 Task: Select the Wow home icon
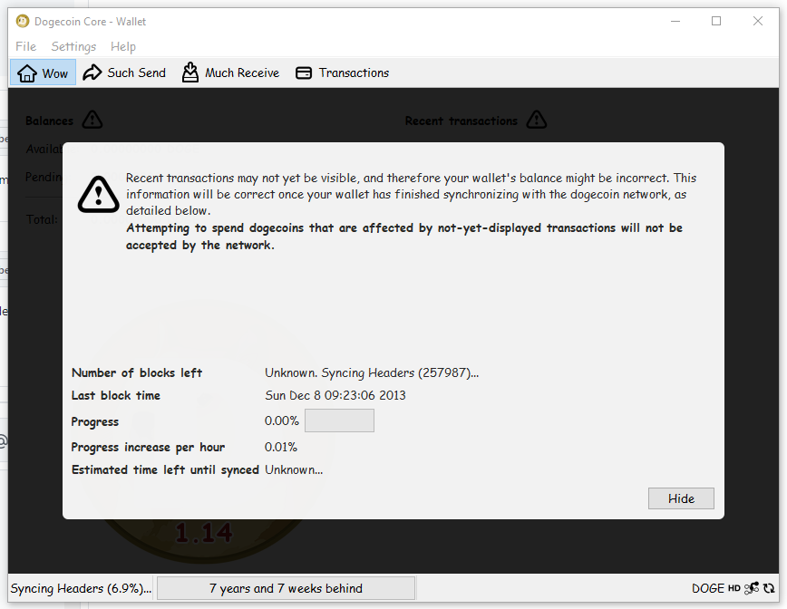pos(28,72)
